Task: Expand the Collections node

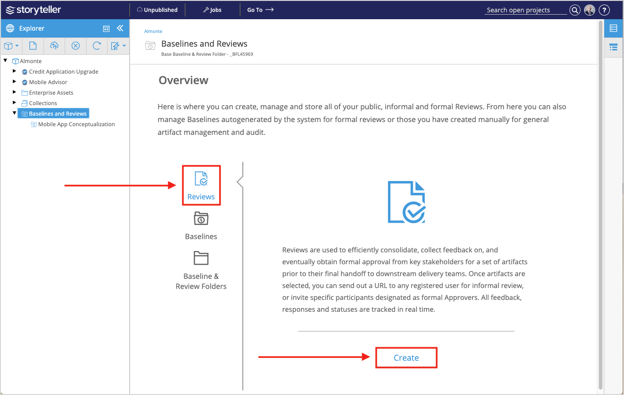Action: point(15,103)
